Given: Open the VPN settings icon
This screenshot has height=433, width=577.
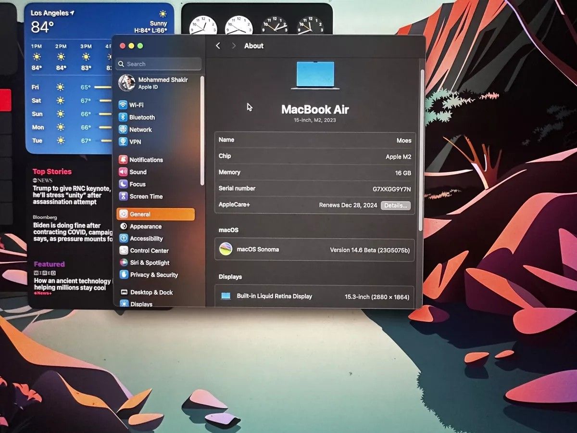Looking at the screenshot, I should click(x=123, y=142).
